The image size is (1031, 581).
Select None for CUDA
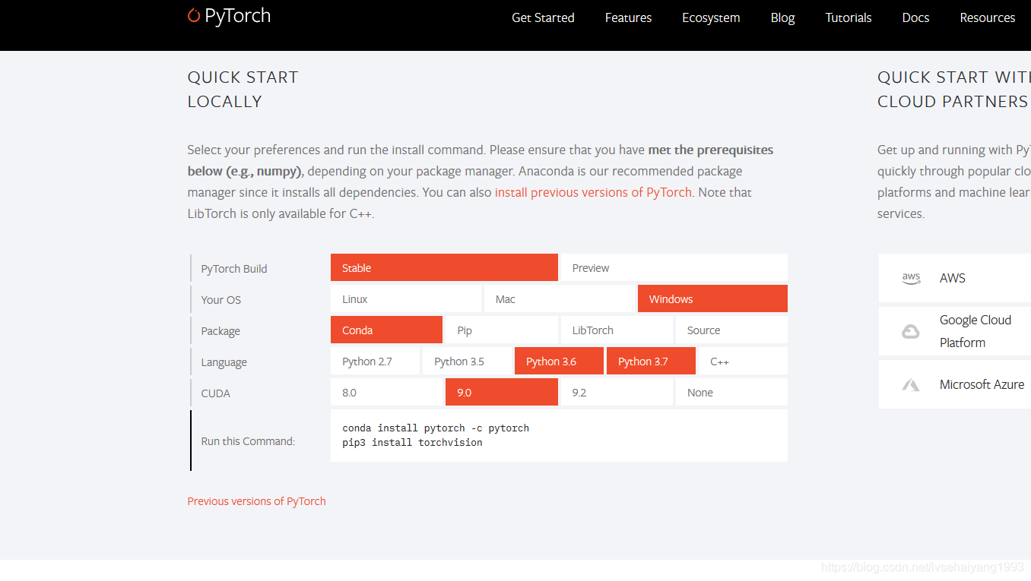[731, 393]
